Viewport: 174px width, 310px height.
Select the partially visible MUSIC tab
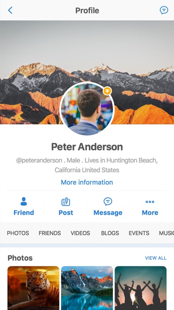166,233
